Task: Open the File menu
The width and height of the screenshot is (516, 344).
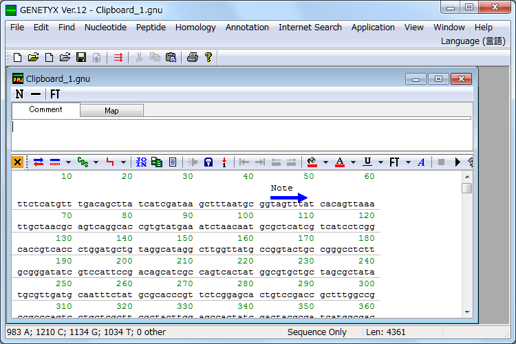Action: pos(17,28)
